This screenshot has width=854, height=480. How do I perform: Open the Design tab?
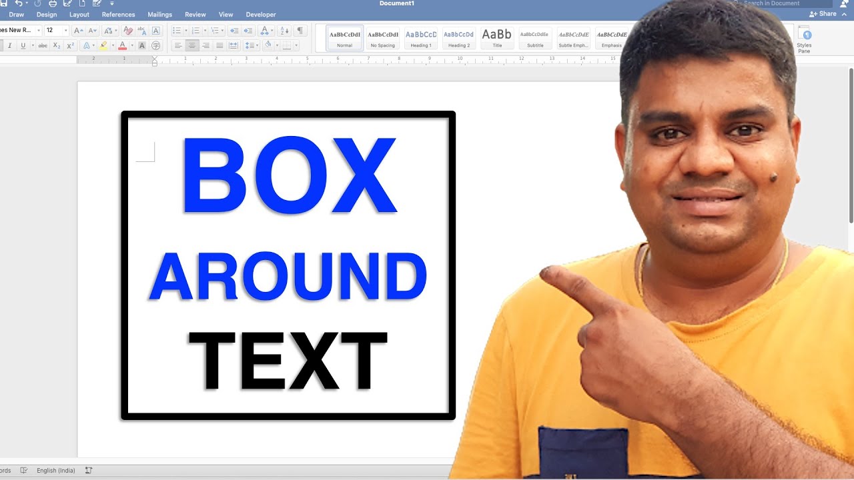47,15
